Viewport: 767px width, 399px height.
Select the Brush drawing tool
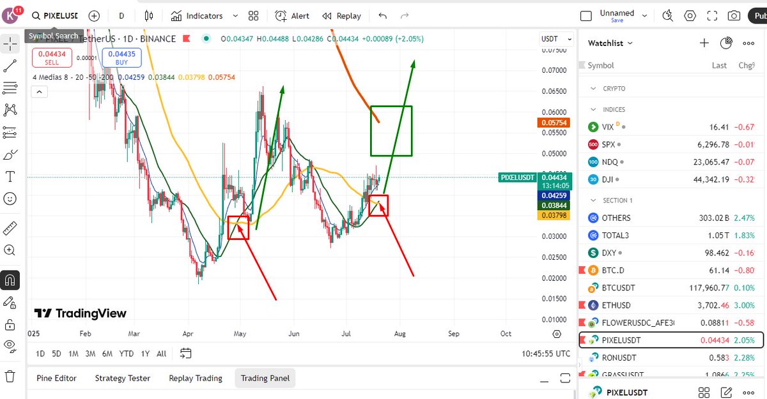click(x=10, y=154)
